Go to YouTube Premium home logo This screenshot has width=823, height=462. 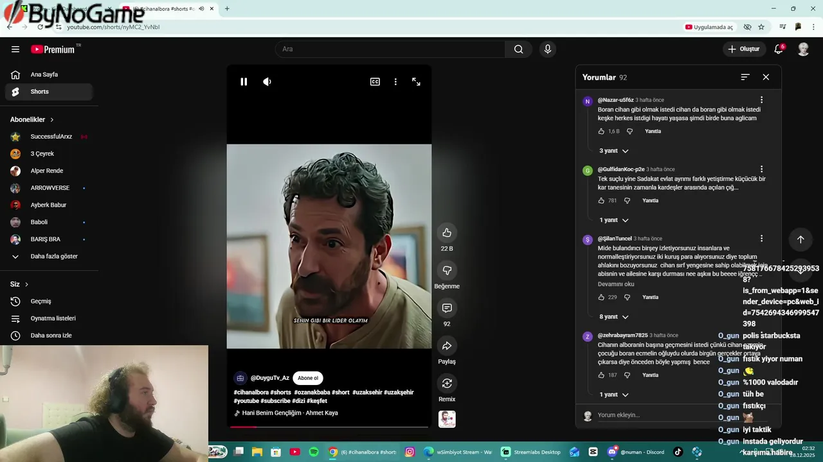click(53, 49)
